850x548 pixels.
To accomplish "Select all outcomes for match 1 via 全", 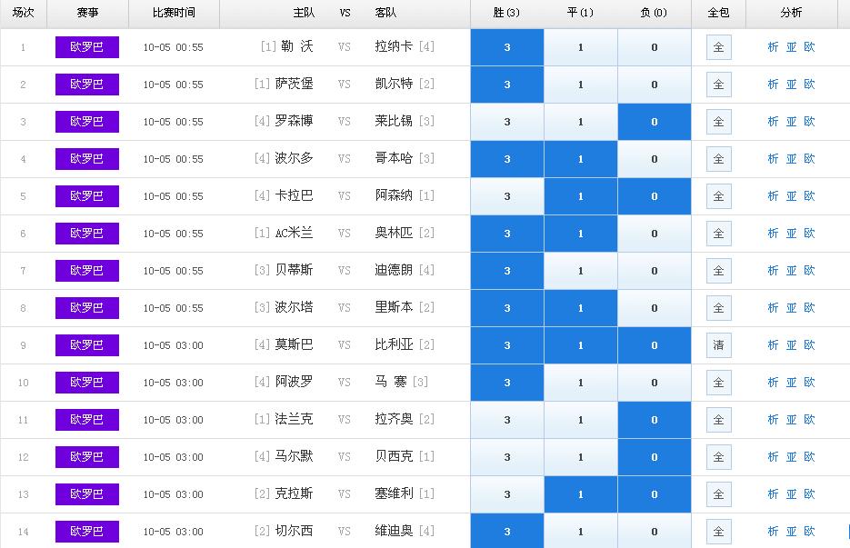I will 719,47.
